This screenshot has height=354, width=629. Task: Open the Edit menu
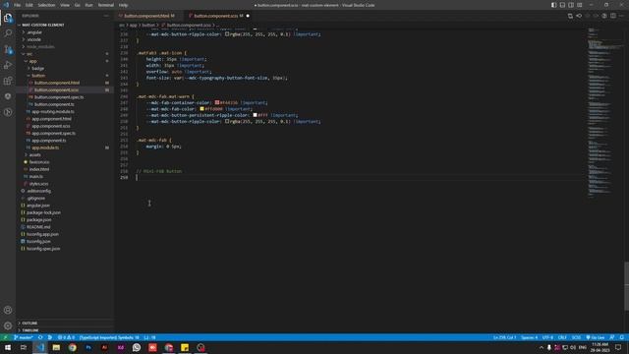click(29, 5)
